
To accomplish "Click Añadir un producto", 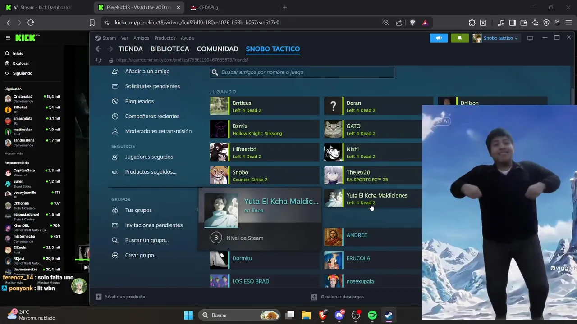I will tap(120, 297).
